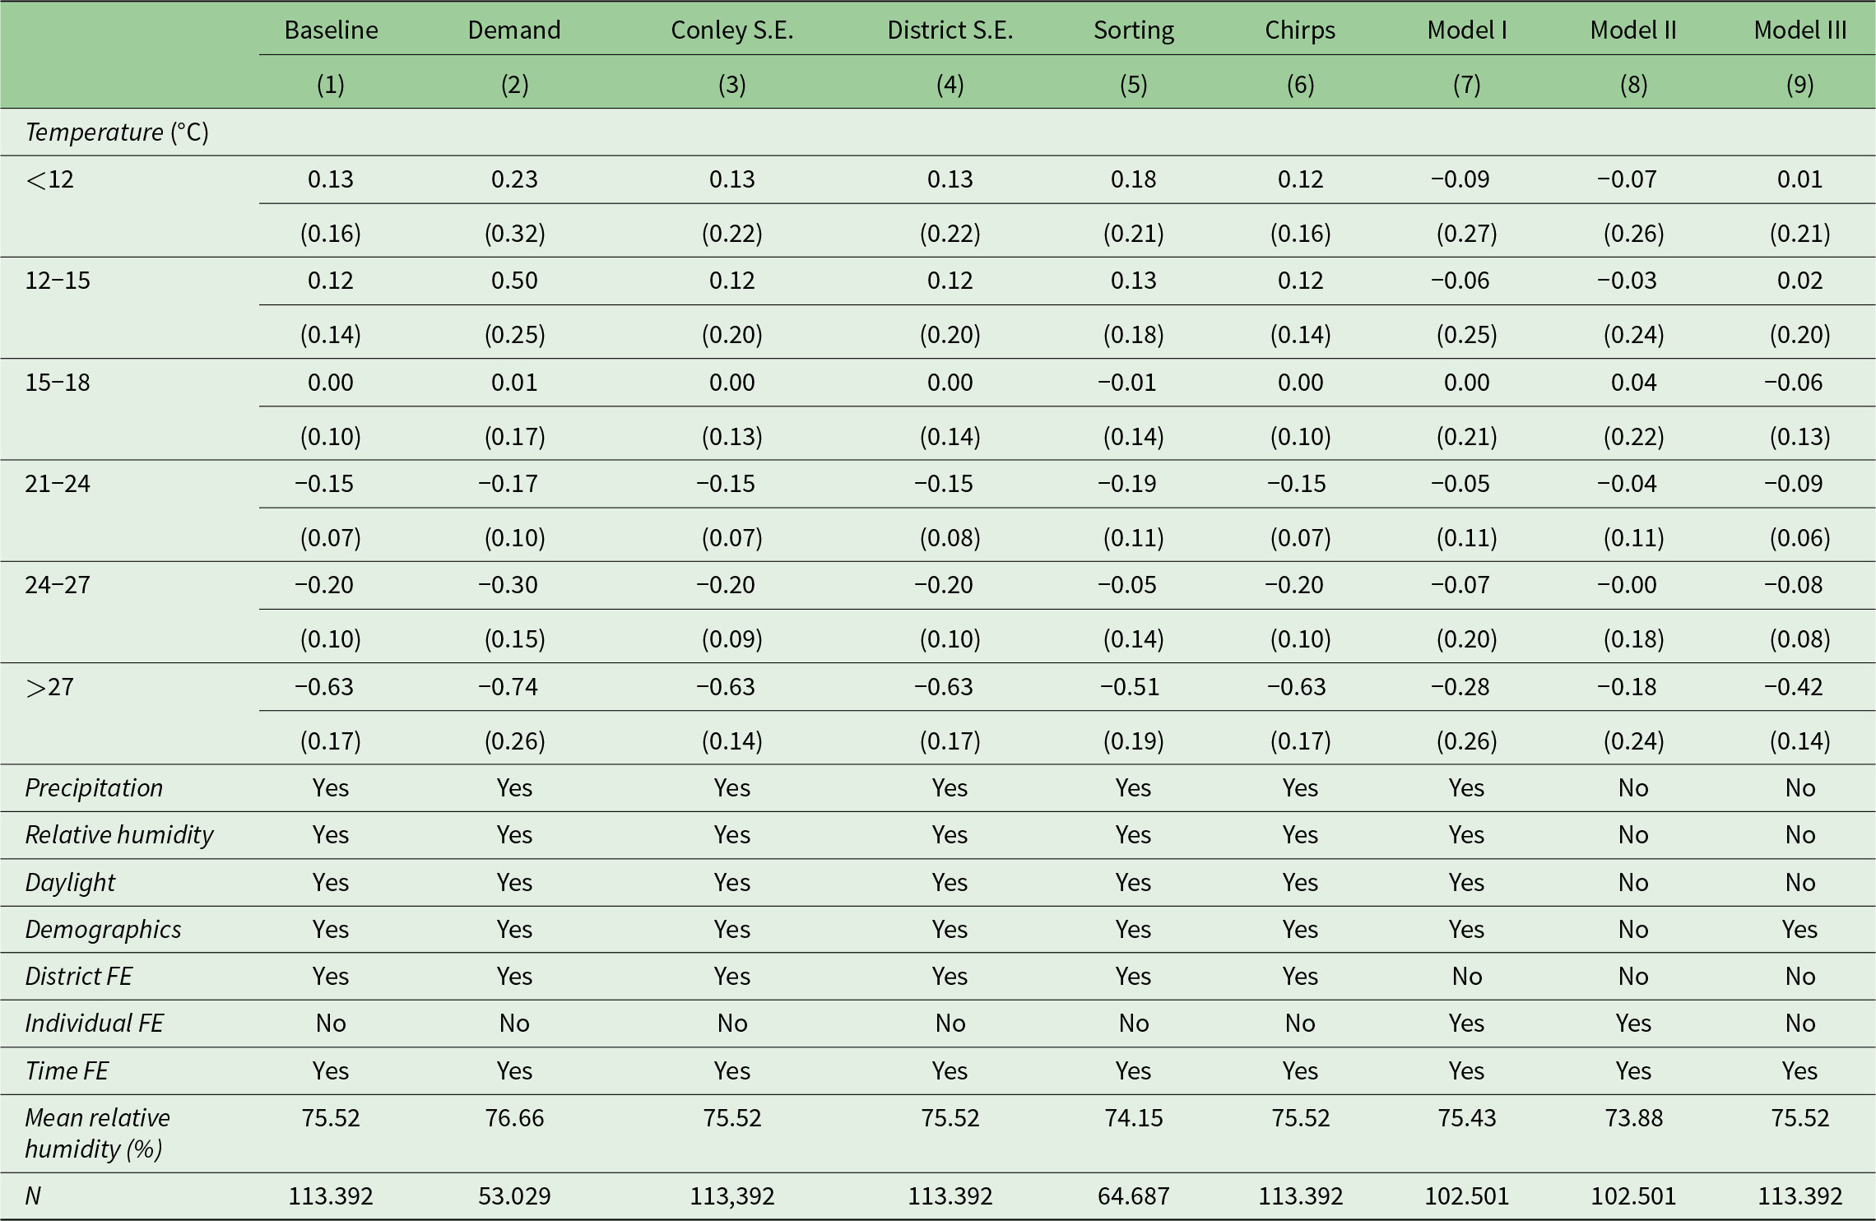Click the Demand column header
This screenshot has height=1221, width=1876.
click(514, 30)
